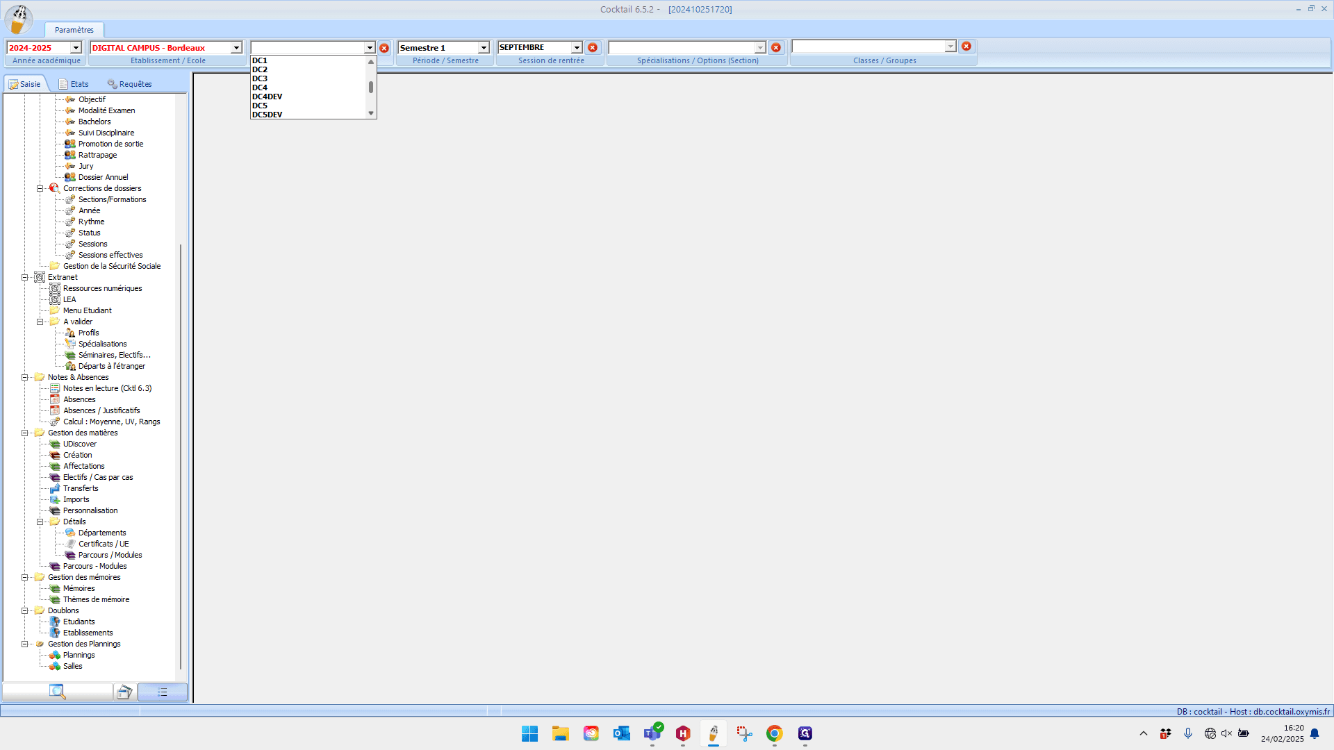The image size is (1334, 750).
Task: Open Windows Start menu
Action: [x=529, y=733]
